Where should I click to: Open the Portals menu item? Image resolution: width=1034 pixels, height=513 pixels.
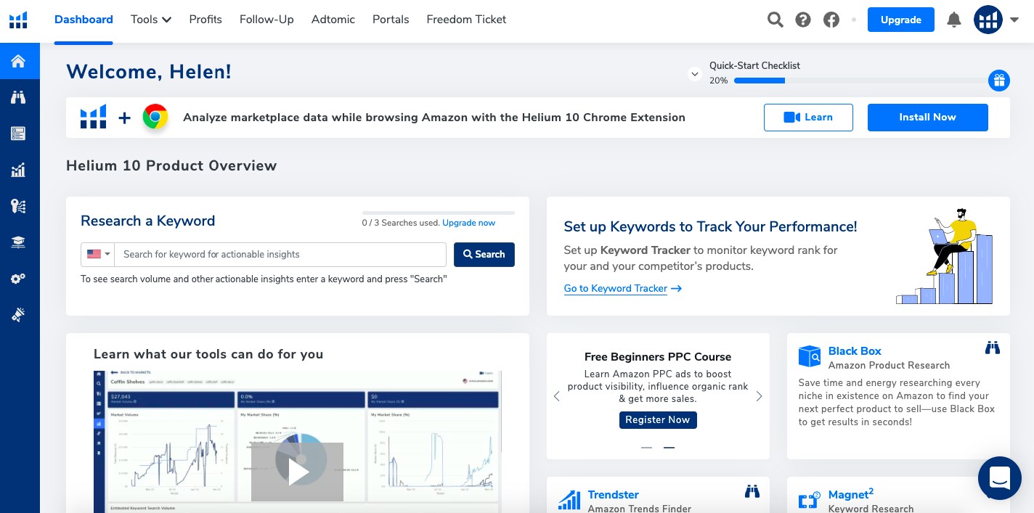(x=391, y=20)
